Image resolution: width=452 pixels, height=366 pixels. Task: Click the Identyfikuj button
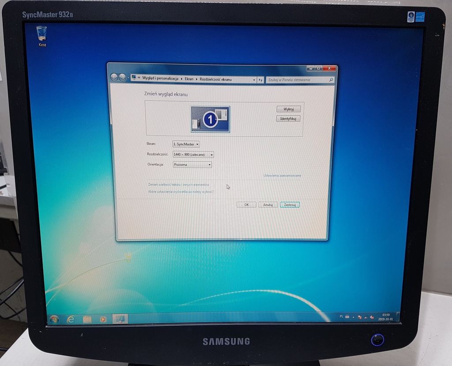pos(288,118)
